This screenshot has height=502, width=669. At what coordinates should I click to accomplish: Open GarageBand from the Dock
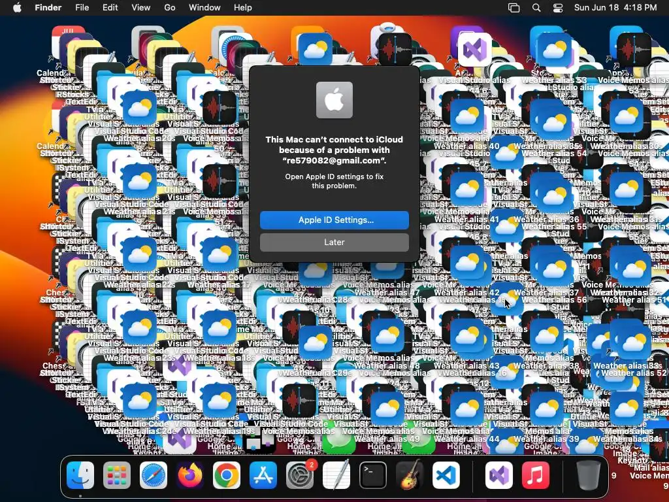click(x=410, y=475)
